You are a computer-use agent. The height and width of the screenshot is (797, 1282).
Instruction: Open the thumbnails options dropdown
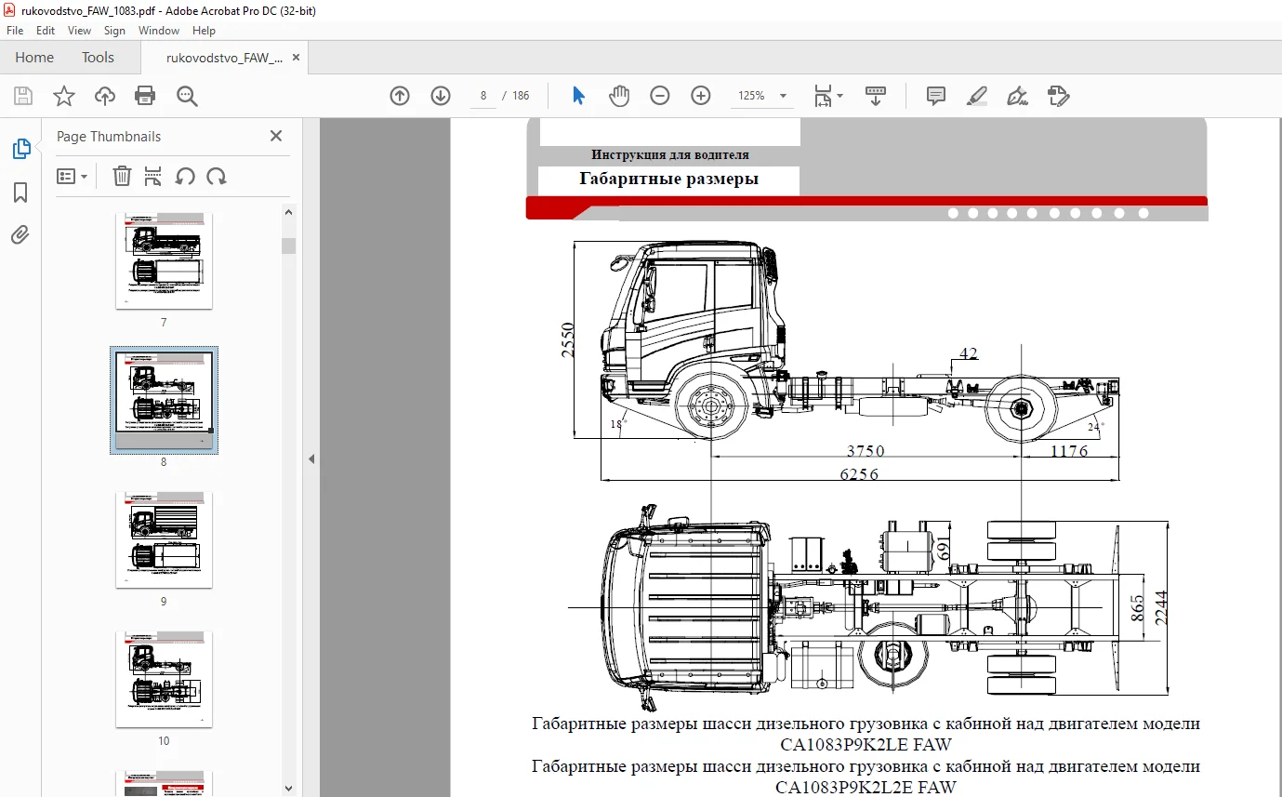coord(73,176)
